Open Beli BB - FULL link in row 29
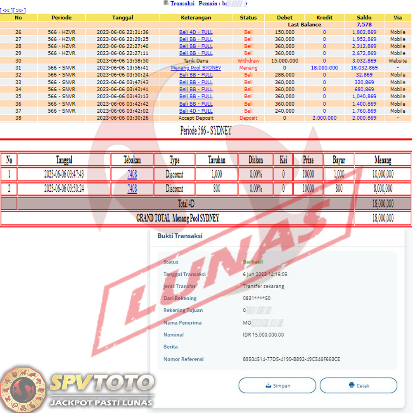The height and width of the screenshot is (413, 413). click(196, 53)
